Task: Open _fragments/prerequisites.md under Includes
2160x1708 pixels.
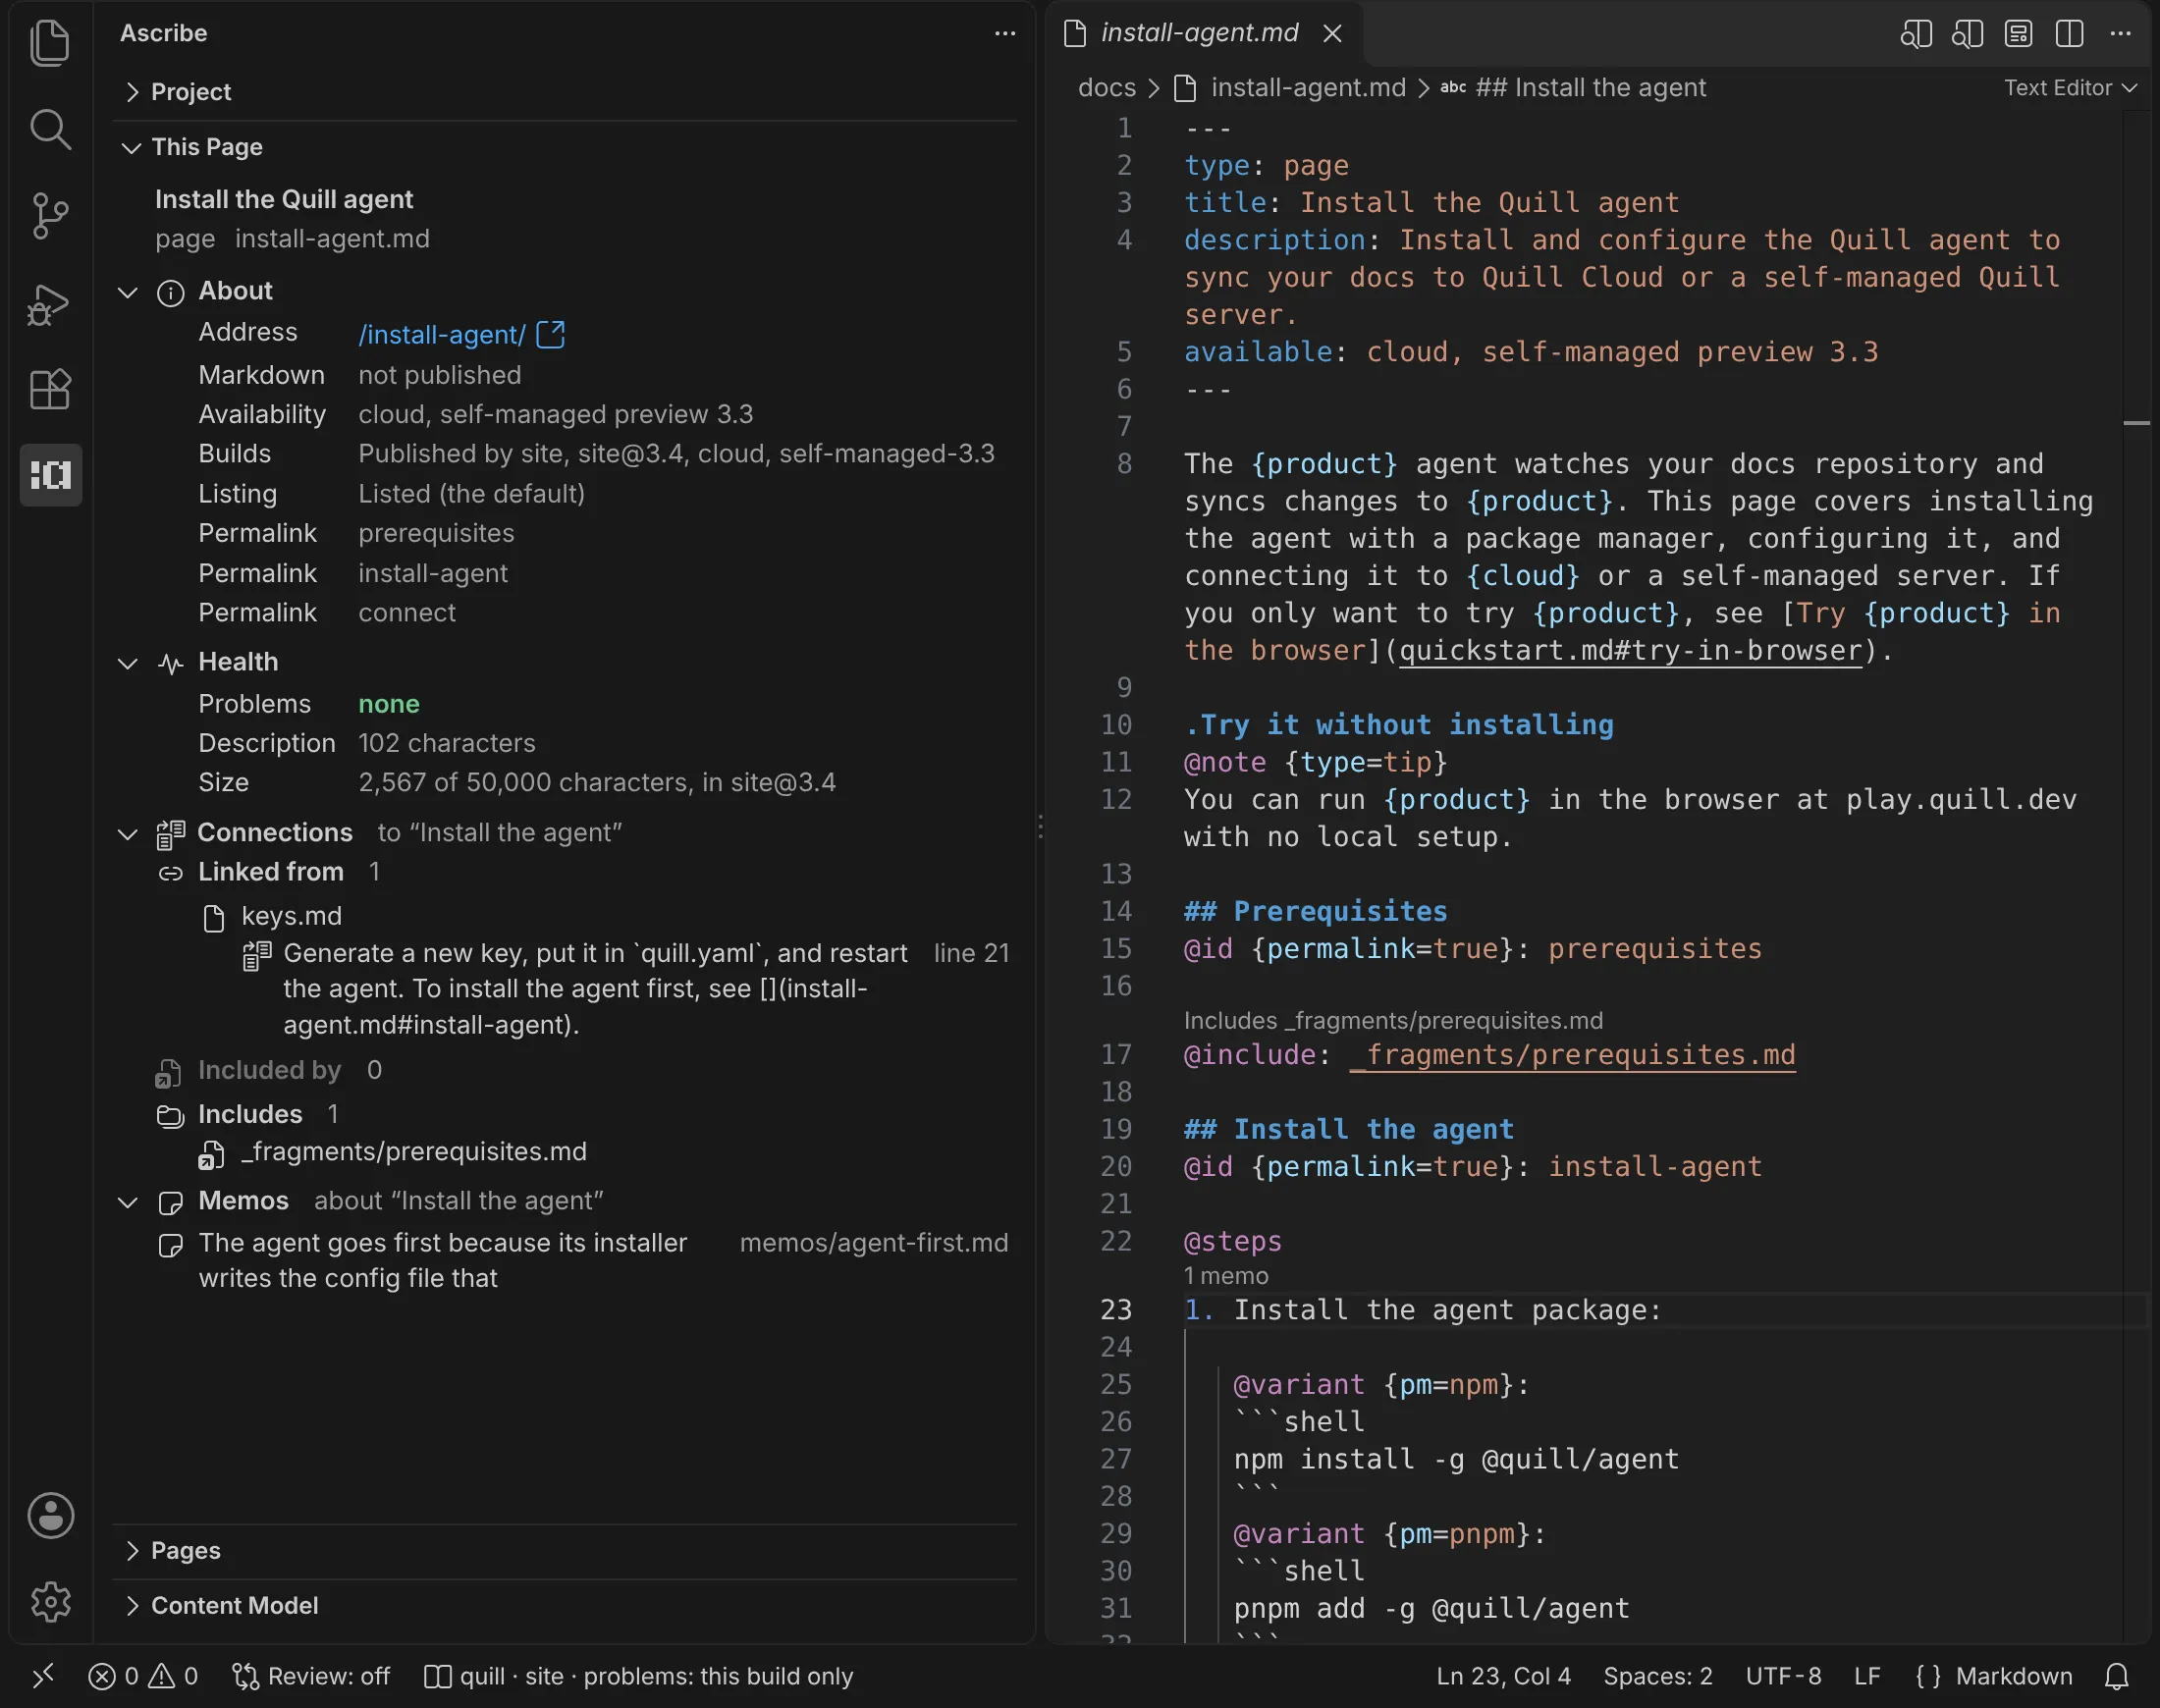Action: (414, 1152)
